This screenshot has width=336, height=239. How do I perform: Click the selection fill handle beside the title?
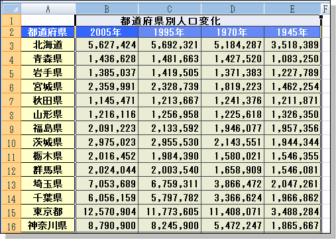[321, 17]
